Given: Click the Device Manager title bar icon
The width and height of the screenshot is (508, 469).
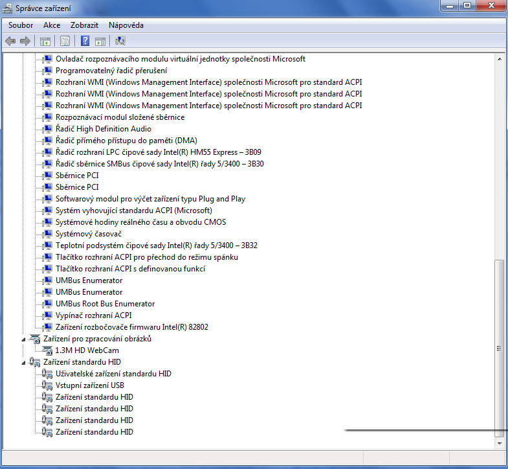Looking at the screenshot, I should point(8,9).
